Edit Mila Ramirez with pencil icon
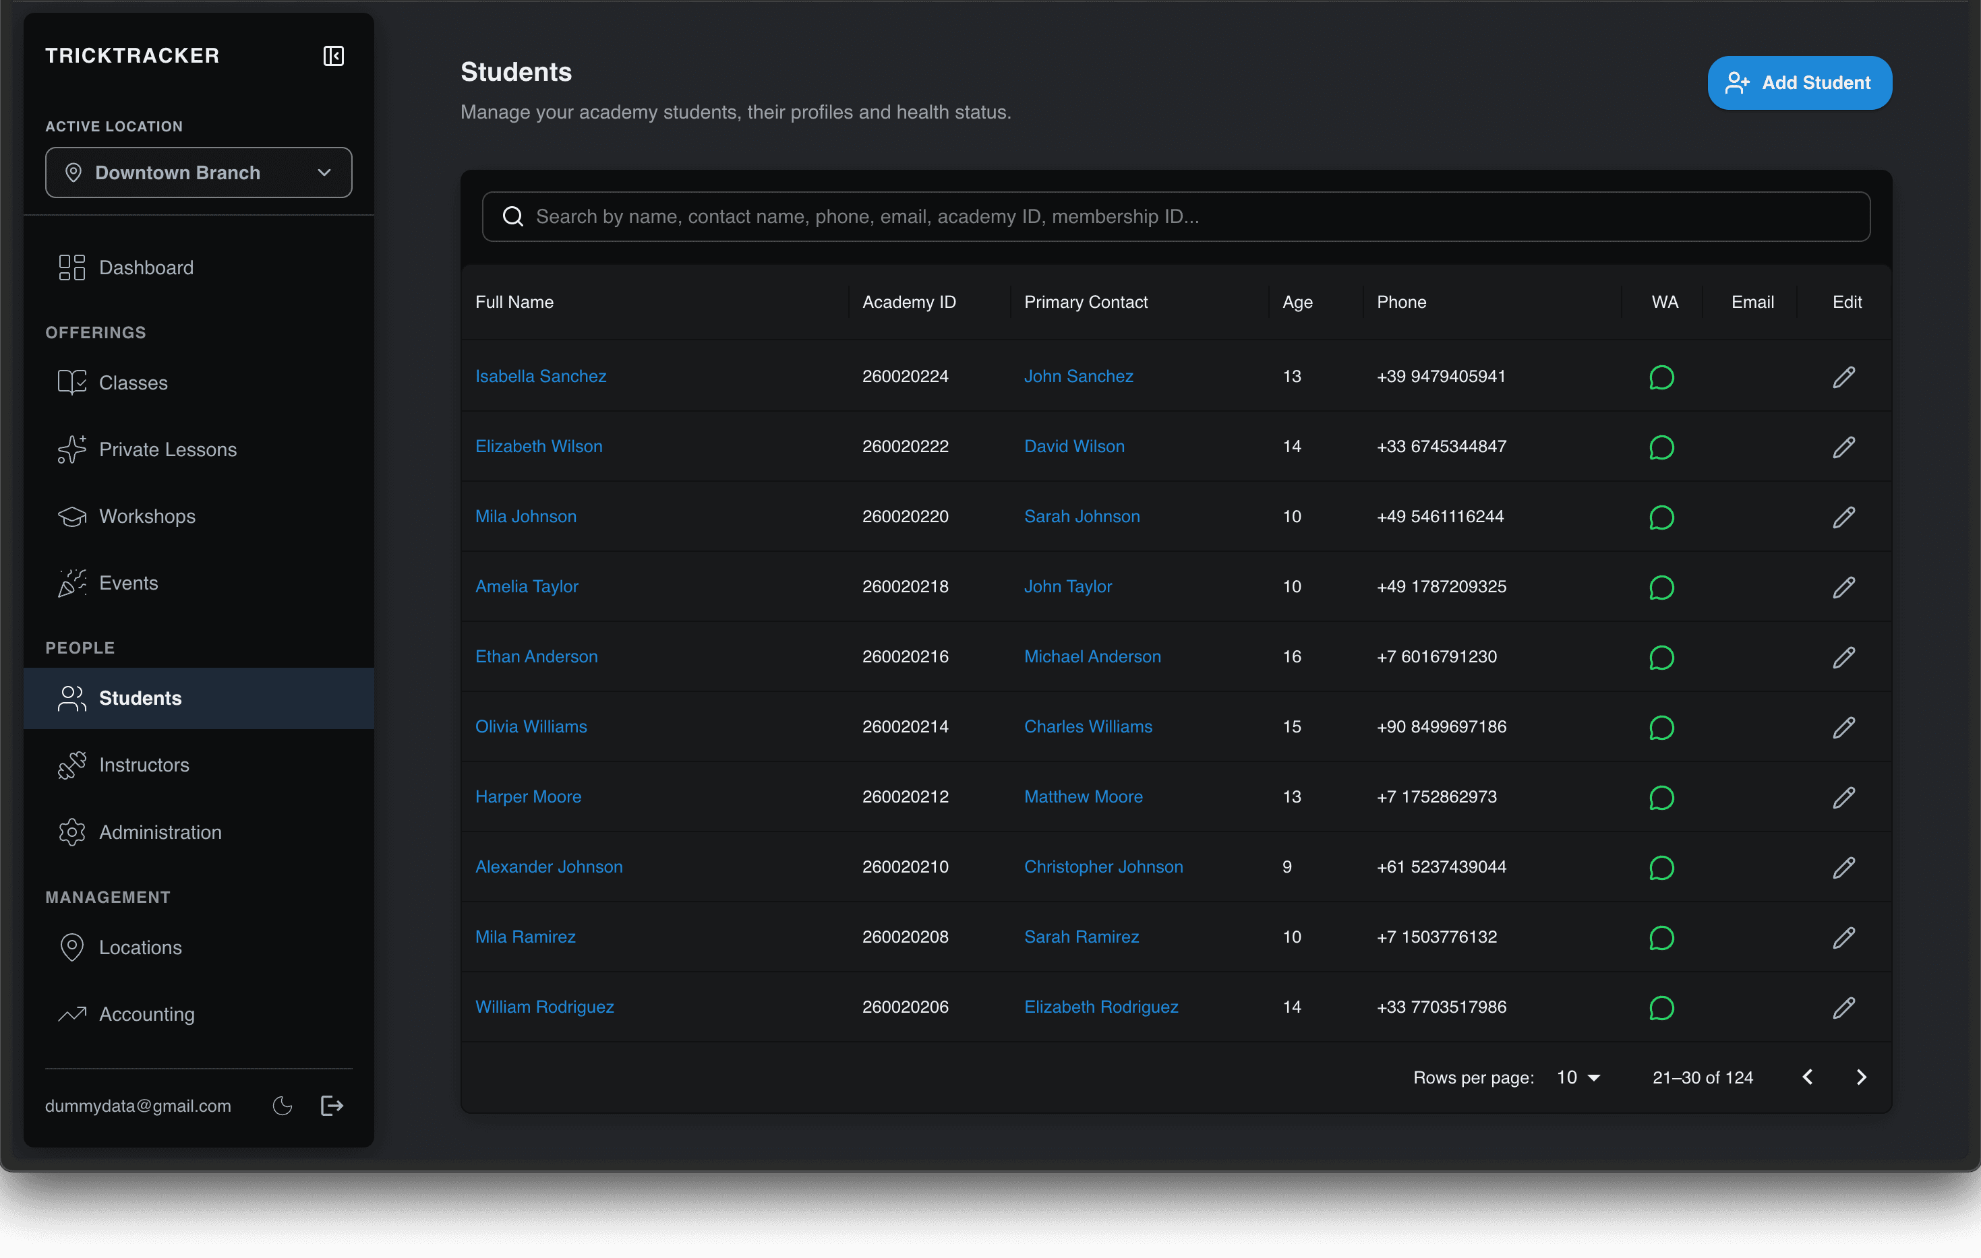The image size is (1981, 1258). 1843,937
